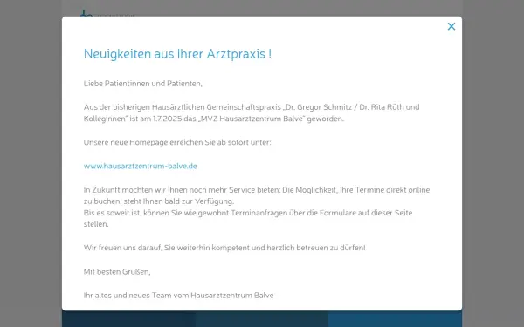524x327 pixels.
Task: Click the greeting "Liebe Patientinnen und Patienten,"
Action: [142, 84]
